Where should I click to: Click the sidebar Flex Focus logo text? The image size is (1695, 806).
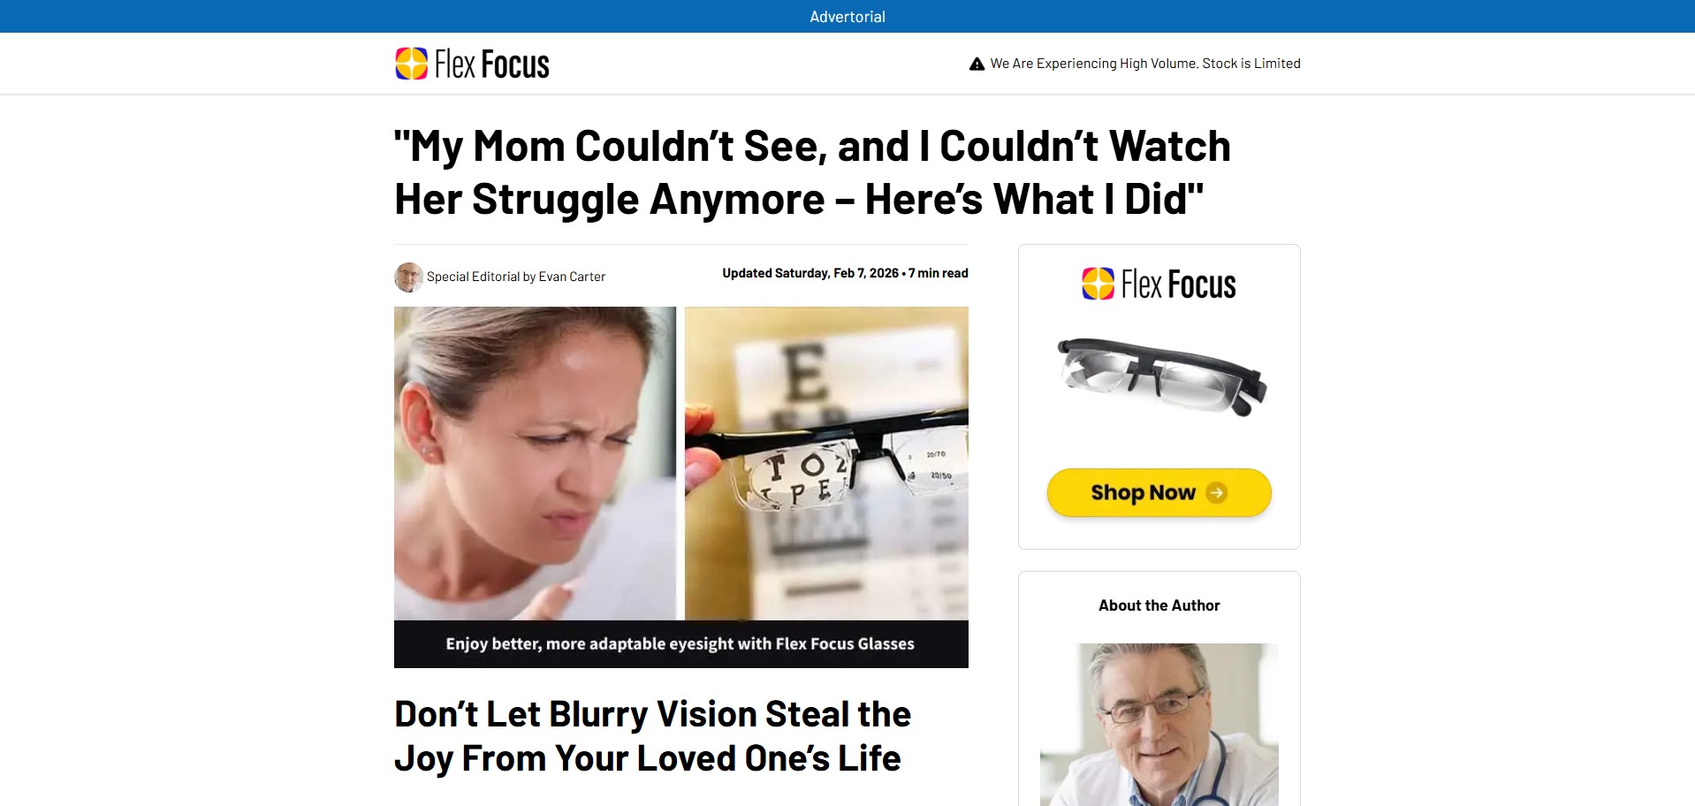point(1178,285)
